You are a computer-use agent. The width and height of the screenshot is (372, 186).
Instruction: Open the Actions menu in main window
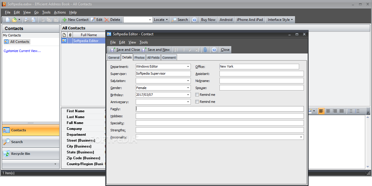[x=60, y=12]
